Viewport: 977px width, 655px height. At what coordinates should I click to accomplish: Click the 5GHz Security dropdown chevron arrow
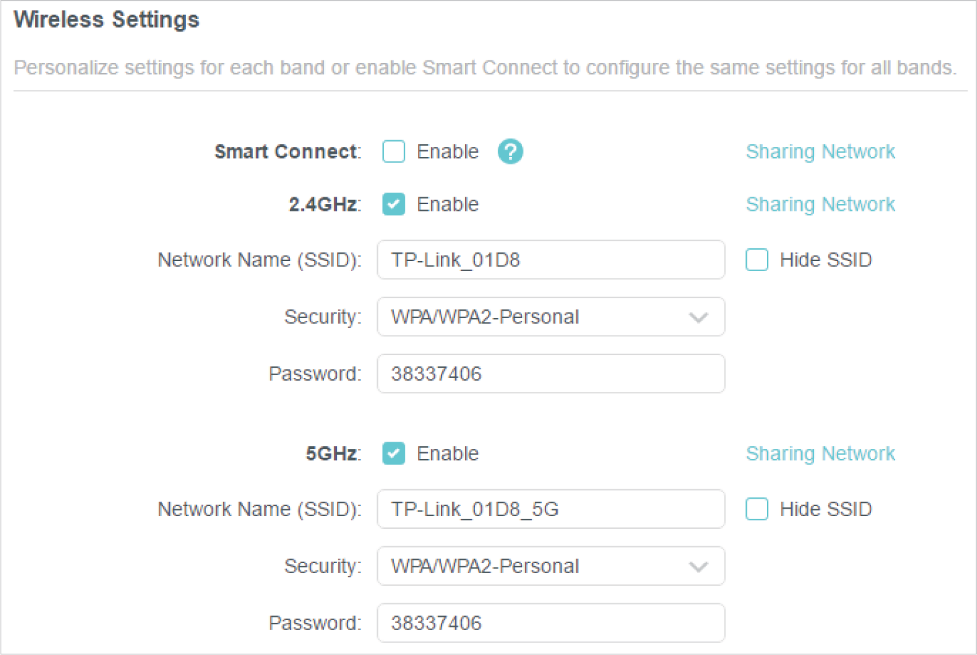point(699,567)
